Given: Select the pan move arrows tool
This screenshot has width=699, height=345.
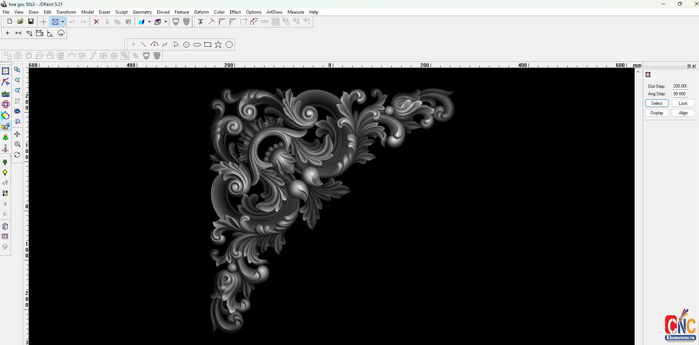Looking at the screenshot, I should click(x=17, y=134).
